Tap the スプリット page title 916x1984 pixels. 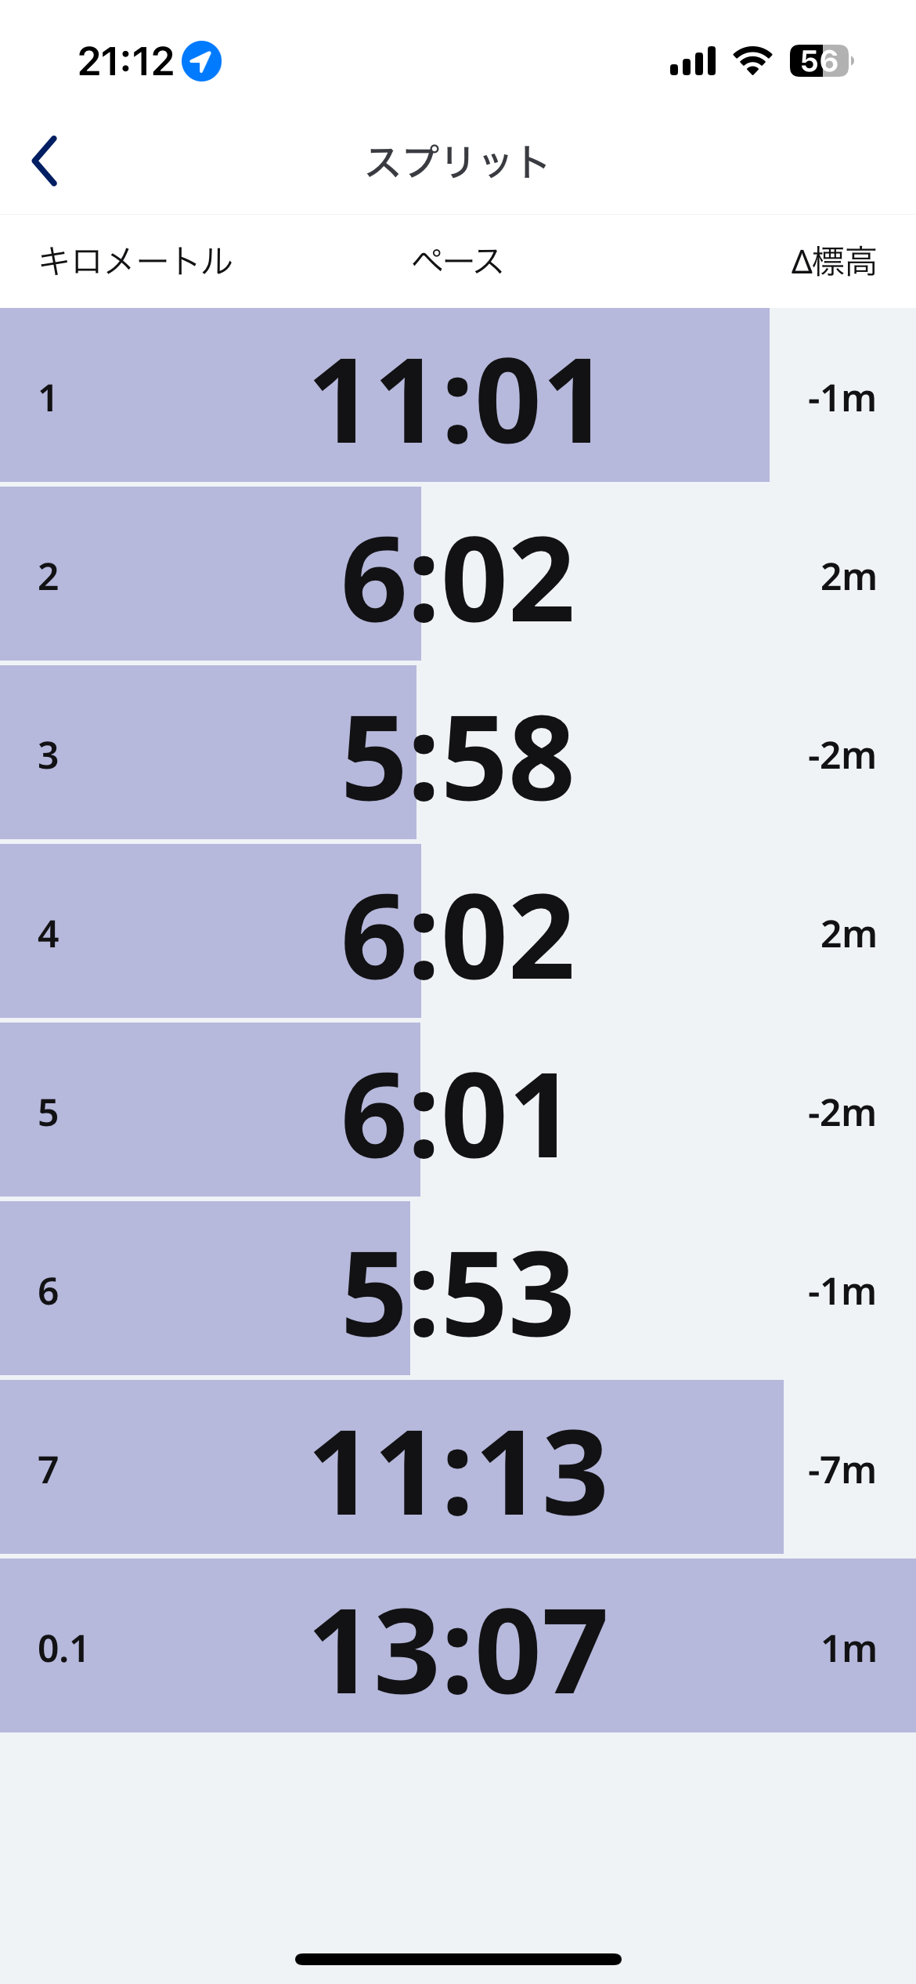[457, 162]
